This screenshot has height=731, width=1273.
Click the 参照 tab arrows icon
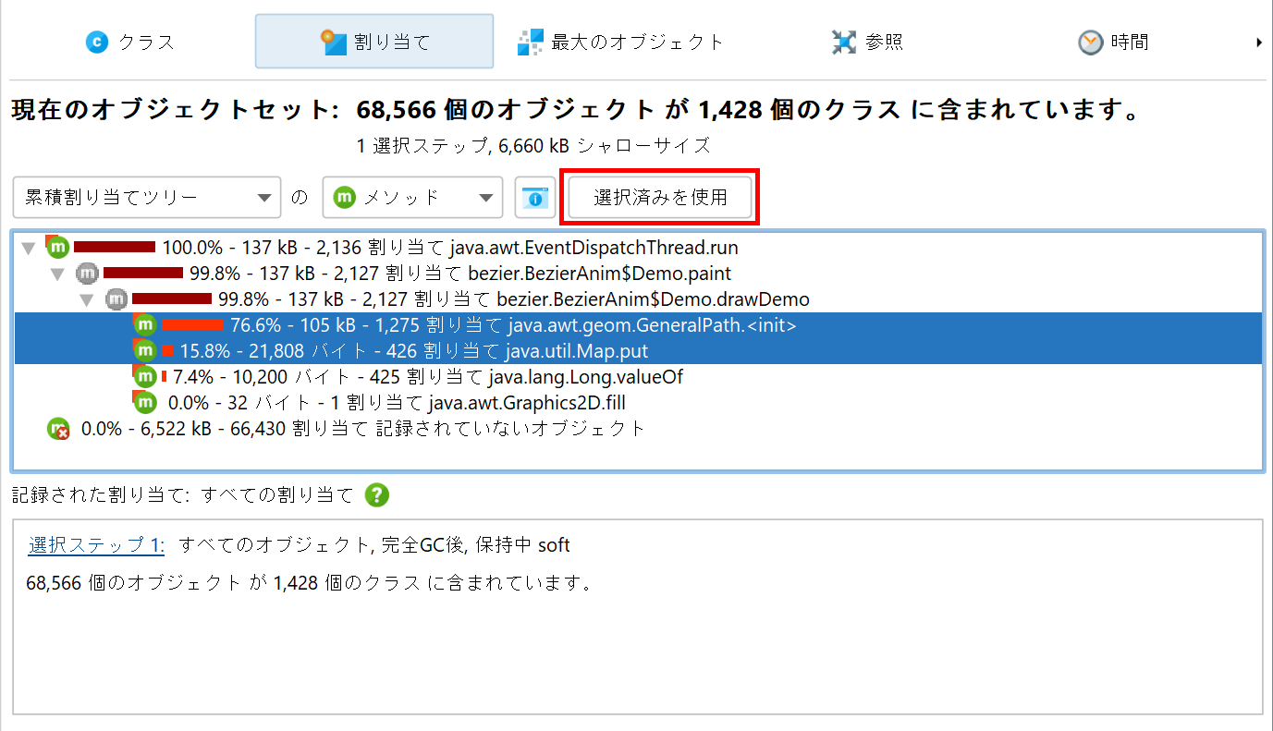click(x=843, y=42)
